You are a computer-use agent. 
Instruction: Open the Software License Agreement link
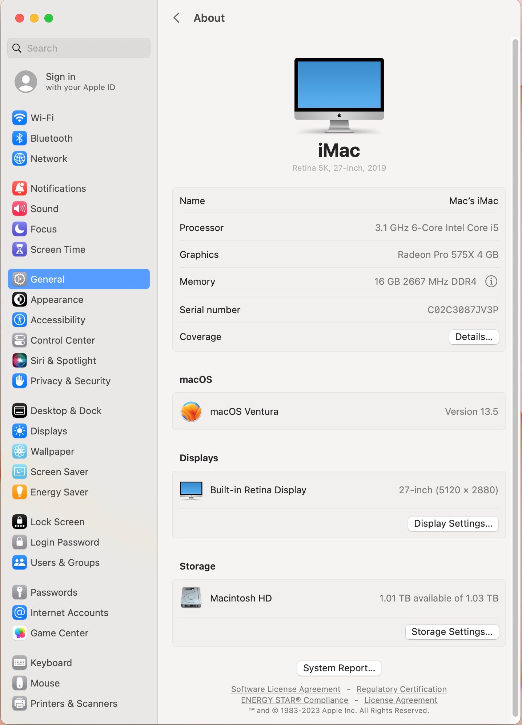point(286,689)
